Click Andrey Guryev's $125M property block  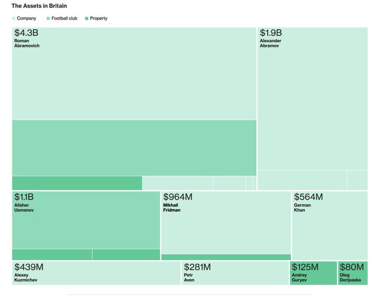click(x=313, y=273)
